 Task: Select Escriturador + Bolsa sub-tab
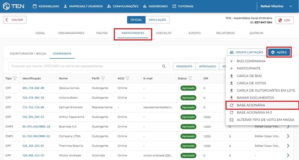28,53
